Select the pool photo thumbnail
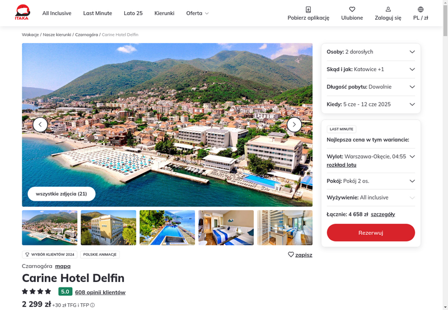 tap(167, 228)
